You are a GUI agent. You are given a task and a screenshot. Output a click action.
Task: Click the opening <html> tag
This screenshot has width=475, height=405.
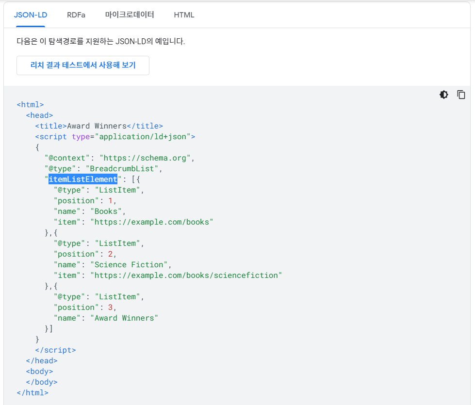(30, 105)
